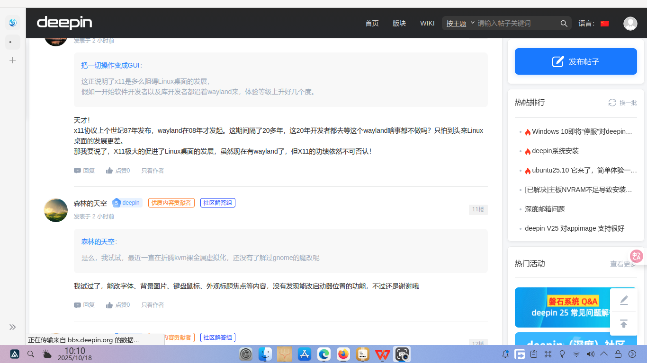Click the 社区解答组 tag on 11楼
Viewport: 647px width, 363px height.
pyautogui.click(x=218, y=203)
